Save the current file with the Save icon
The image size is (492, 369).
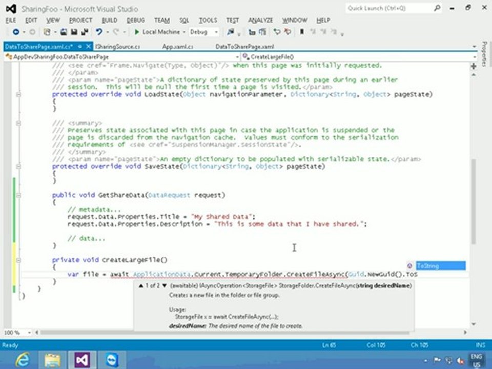74,32
